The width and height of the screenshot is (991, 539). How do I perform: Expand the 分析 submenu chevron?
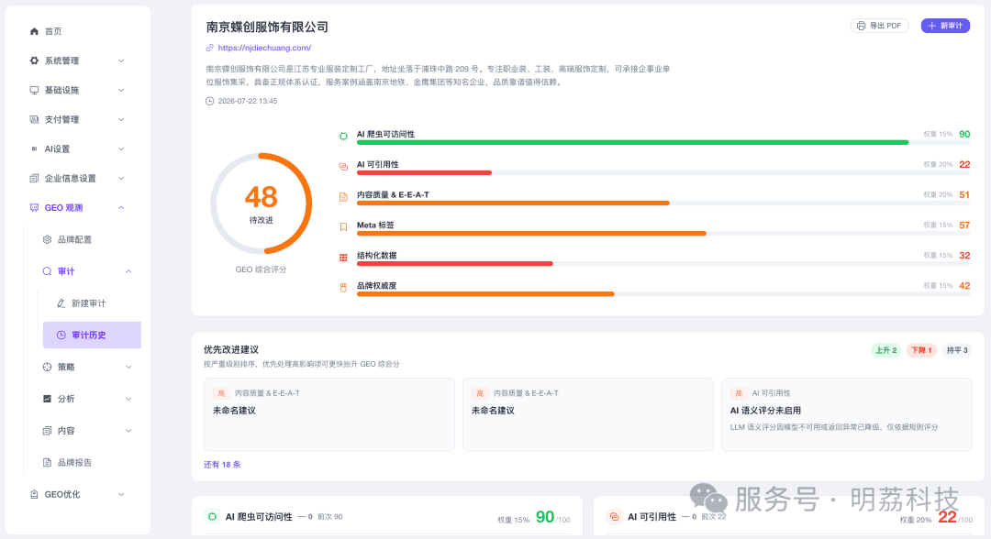point(128,399)
